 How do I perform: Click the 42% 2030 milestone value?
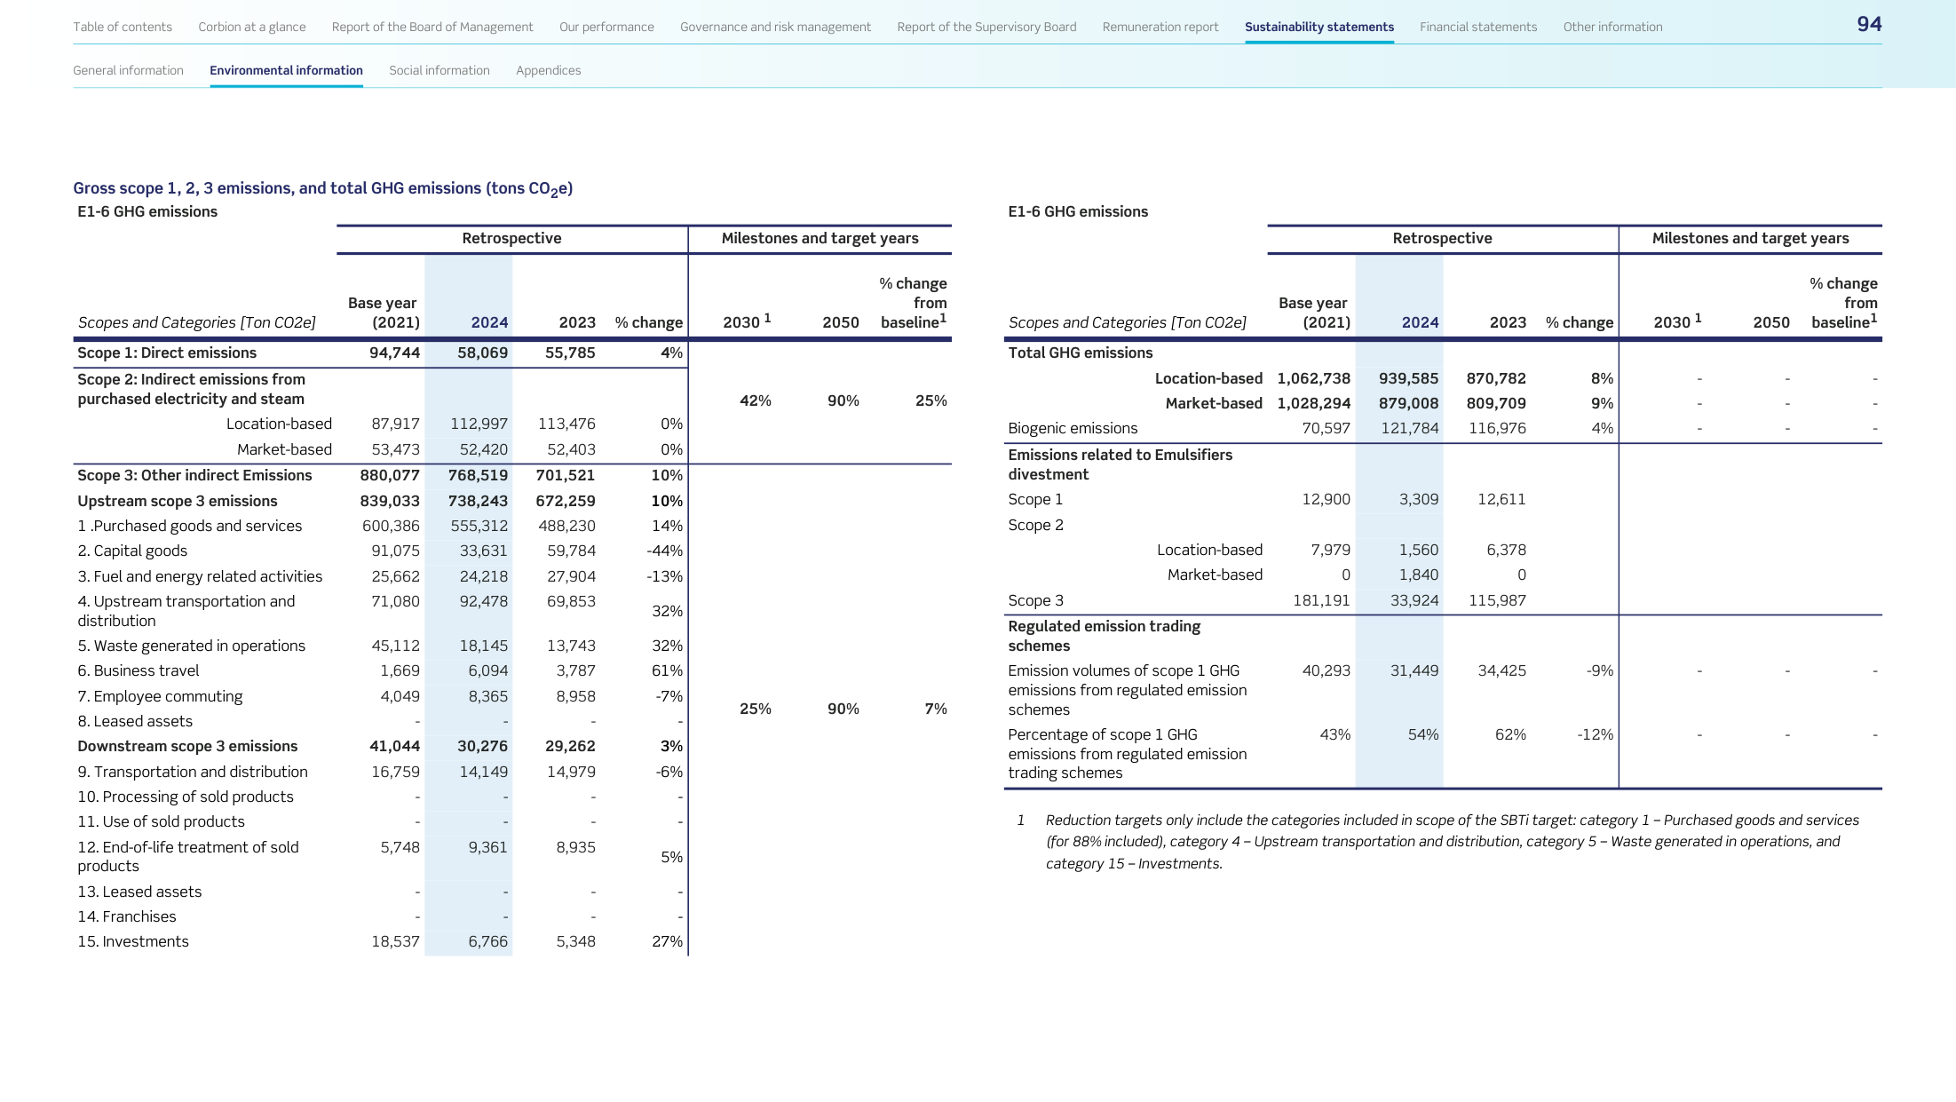755,400
